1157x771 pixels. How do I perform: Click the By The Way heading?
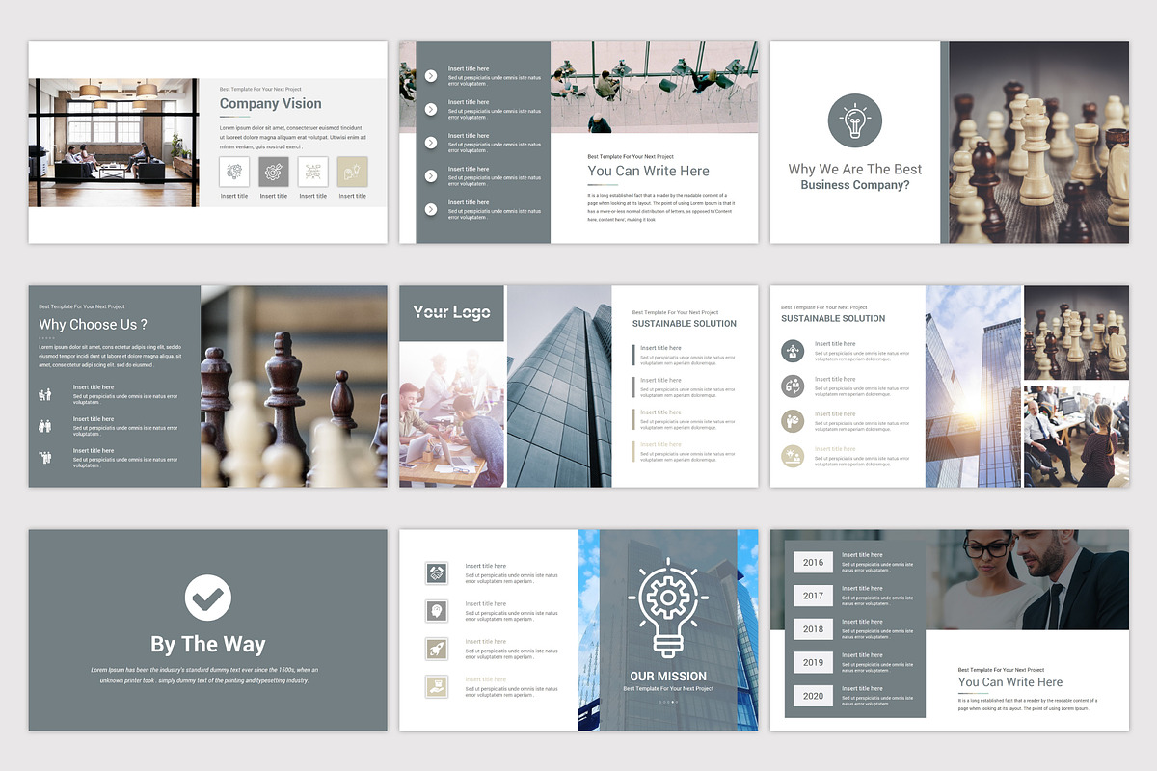pyautogui.click(x=207, y=645)
